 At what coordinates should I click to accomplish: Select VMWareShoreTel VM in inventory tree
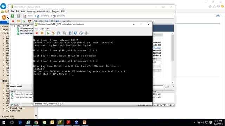click(26, 34)
